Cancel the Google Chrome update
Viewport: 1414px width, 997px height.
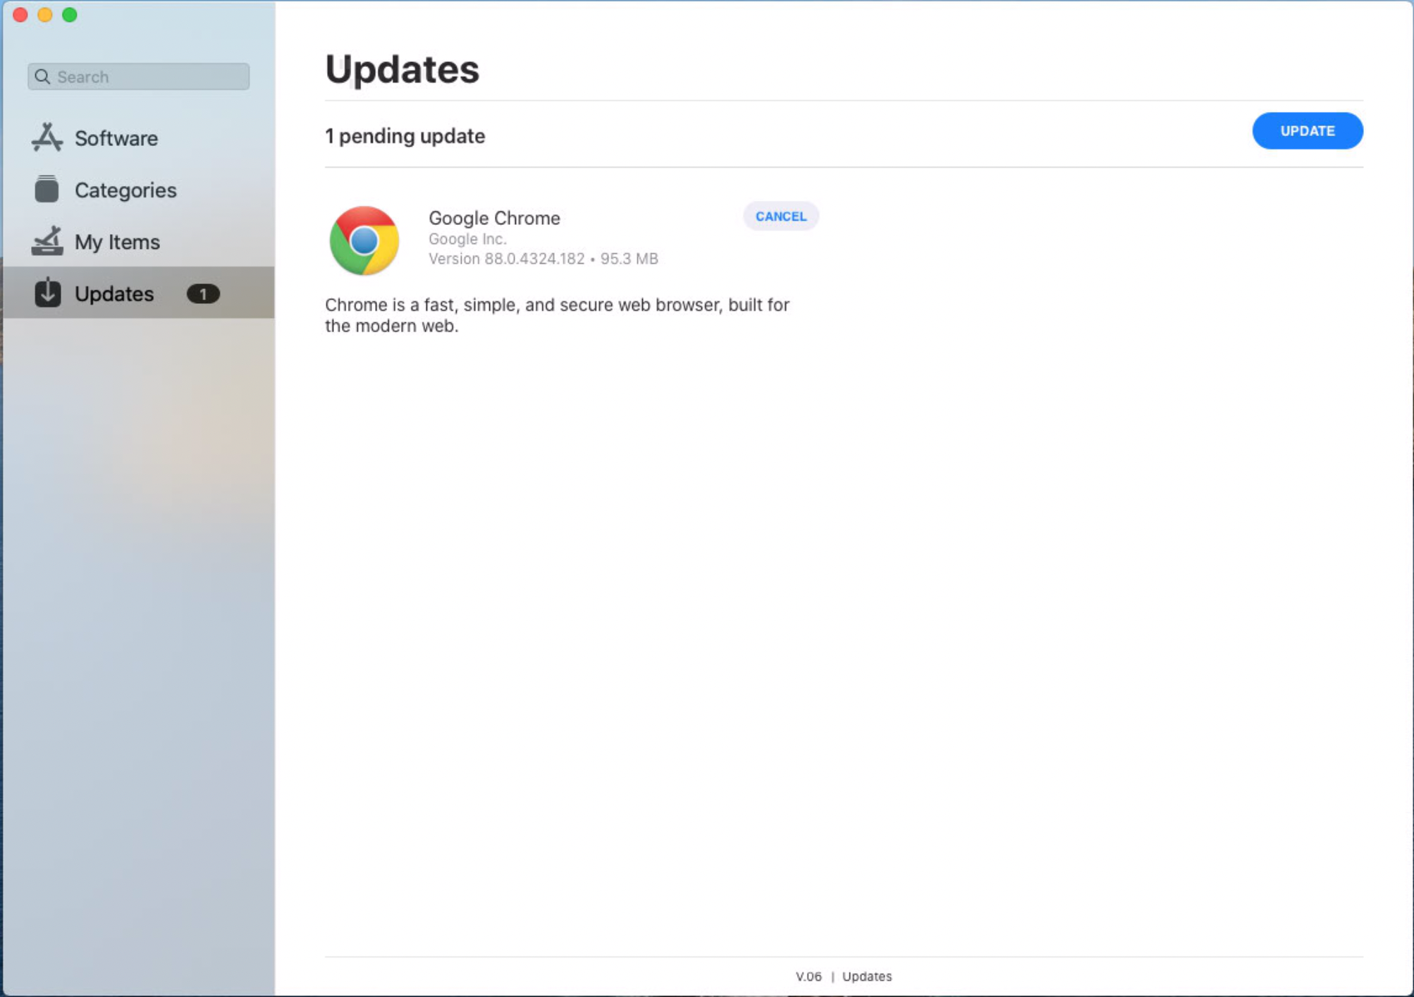click(780, 216)
